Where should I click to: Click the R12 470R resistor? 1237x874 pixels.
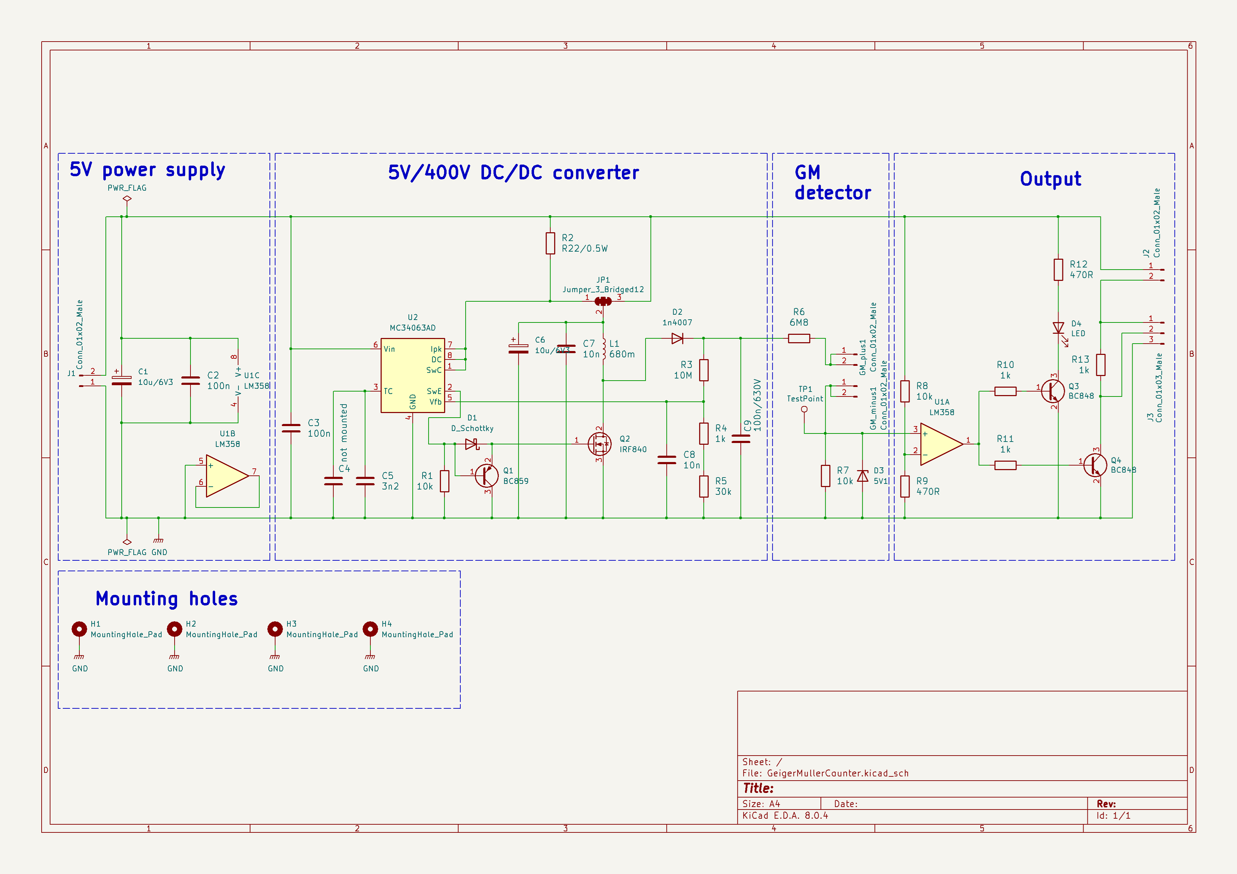tap(1059, 270)
